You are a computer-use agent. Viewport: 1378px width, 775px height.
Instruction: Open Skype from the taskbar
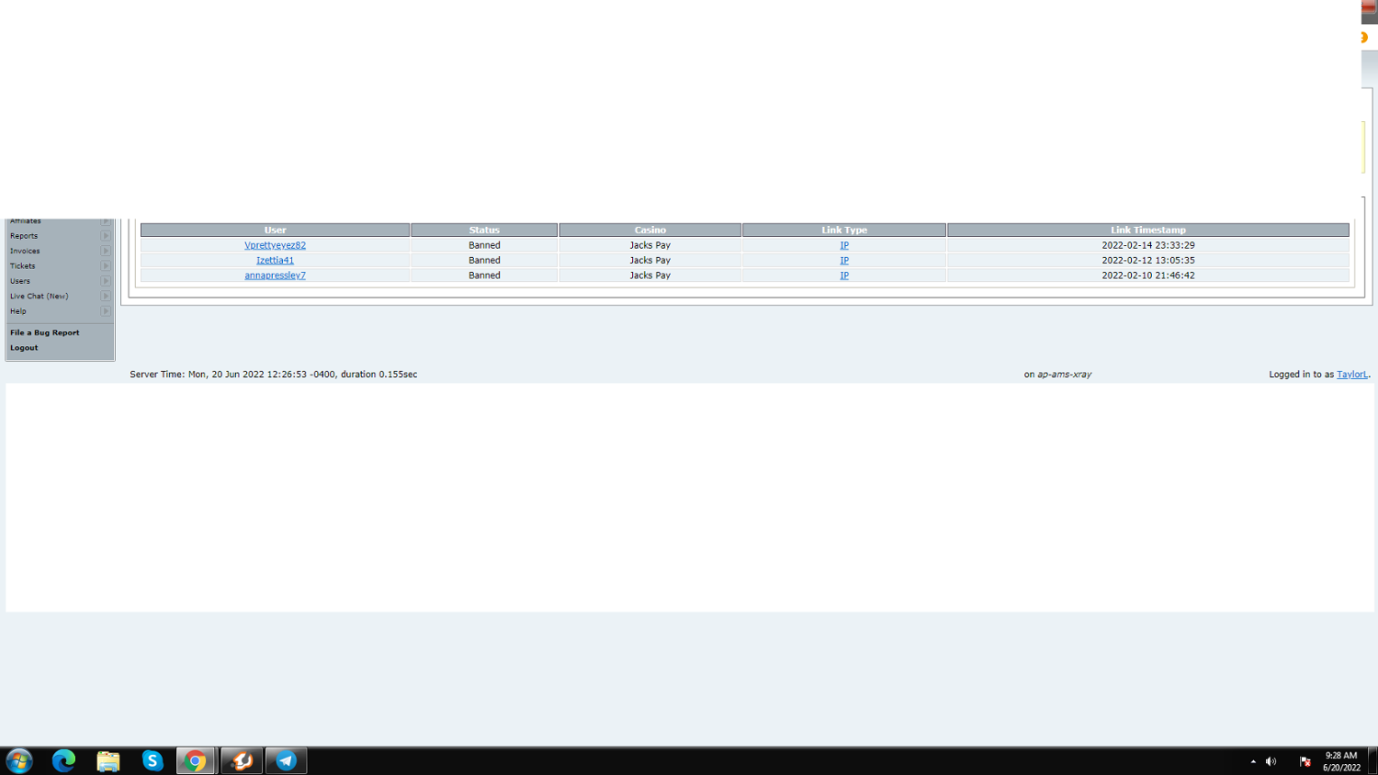tap(152, 760)
